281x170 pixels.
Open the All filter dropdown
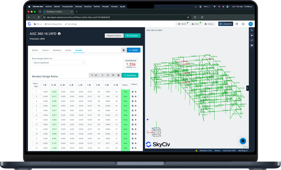94,75
